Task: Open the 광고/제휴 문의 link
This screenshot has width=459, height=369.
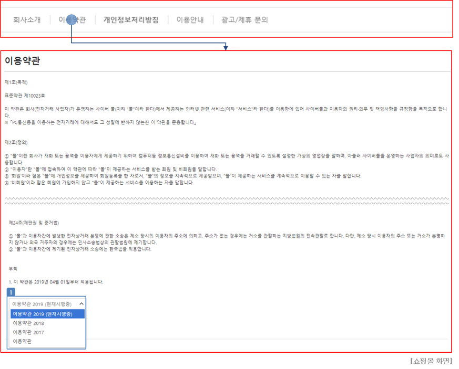Action: coord(244,20)
